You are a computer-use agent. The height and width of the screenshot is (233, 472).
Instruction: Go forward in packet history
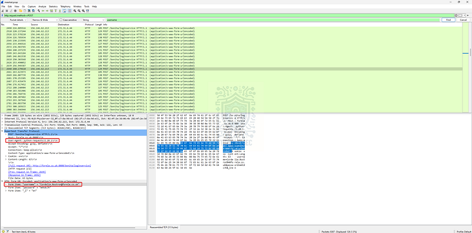(x=47, y=11)
